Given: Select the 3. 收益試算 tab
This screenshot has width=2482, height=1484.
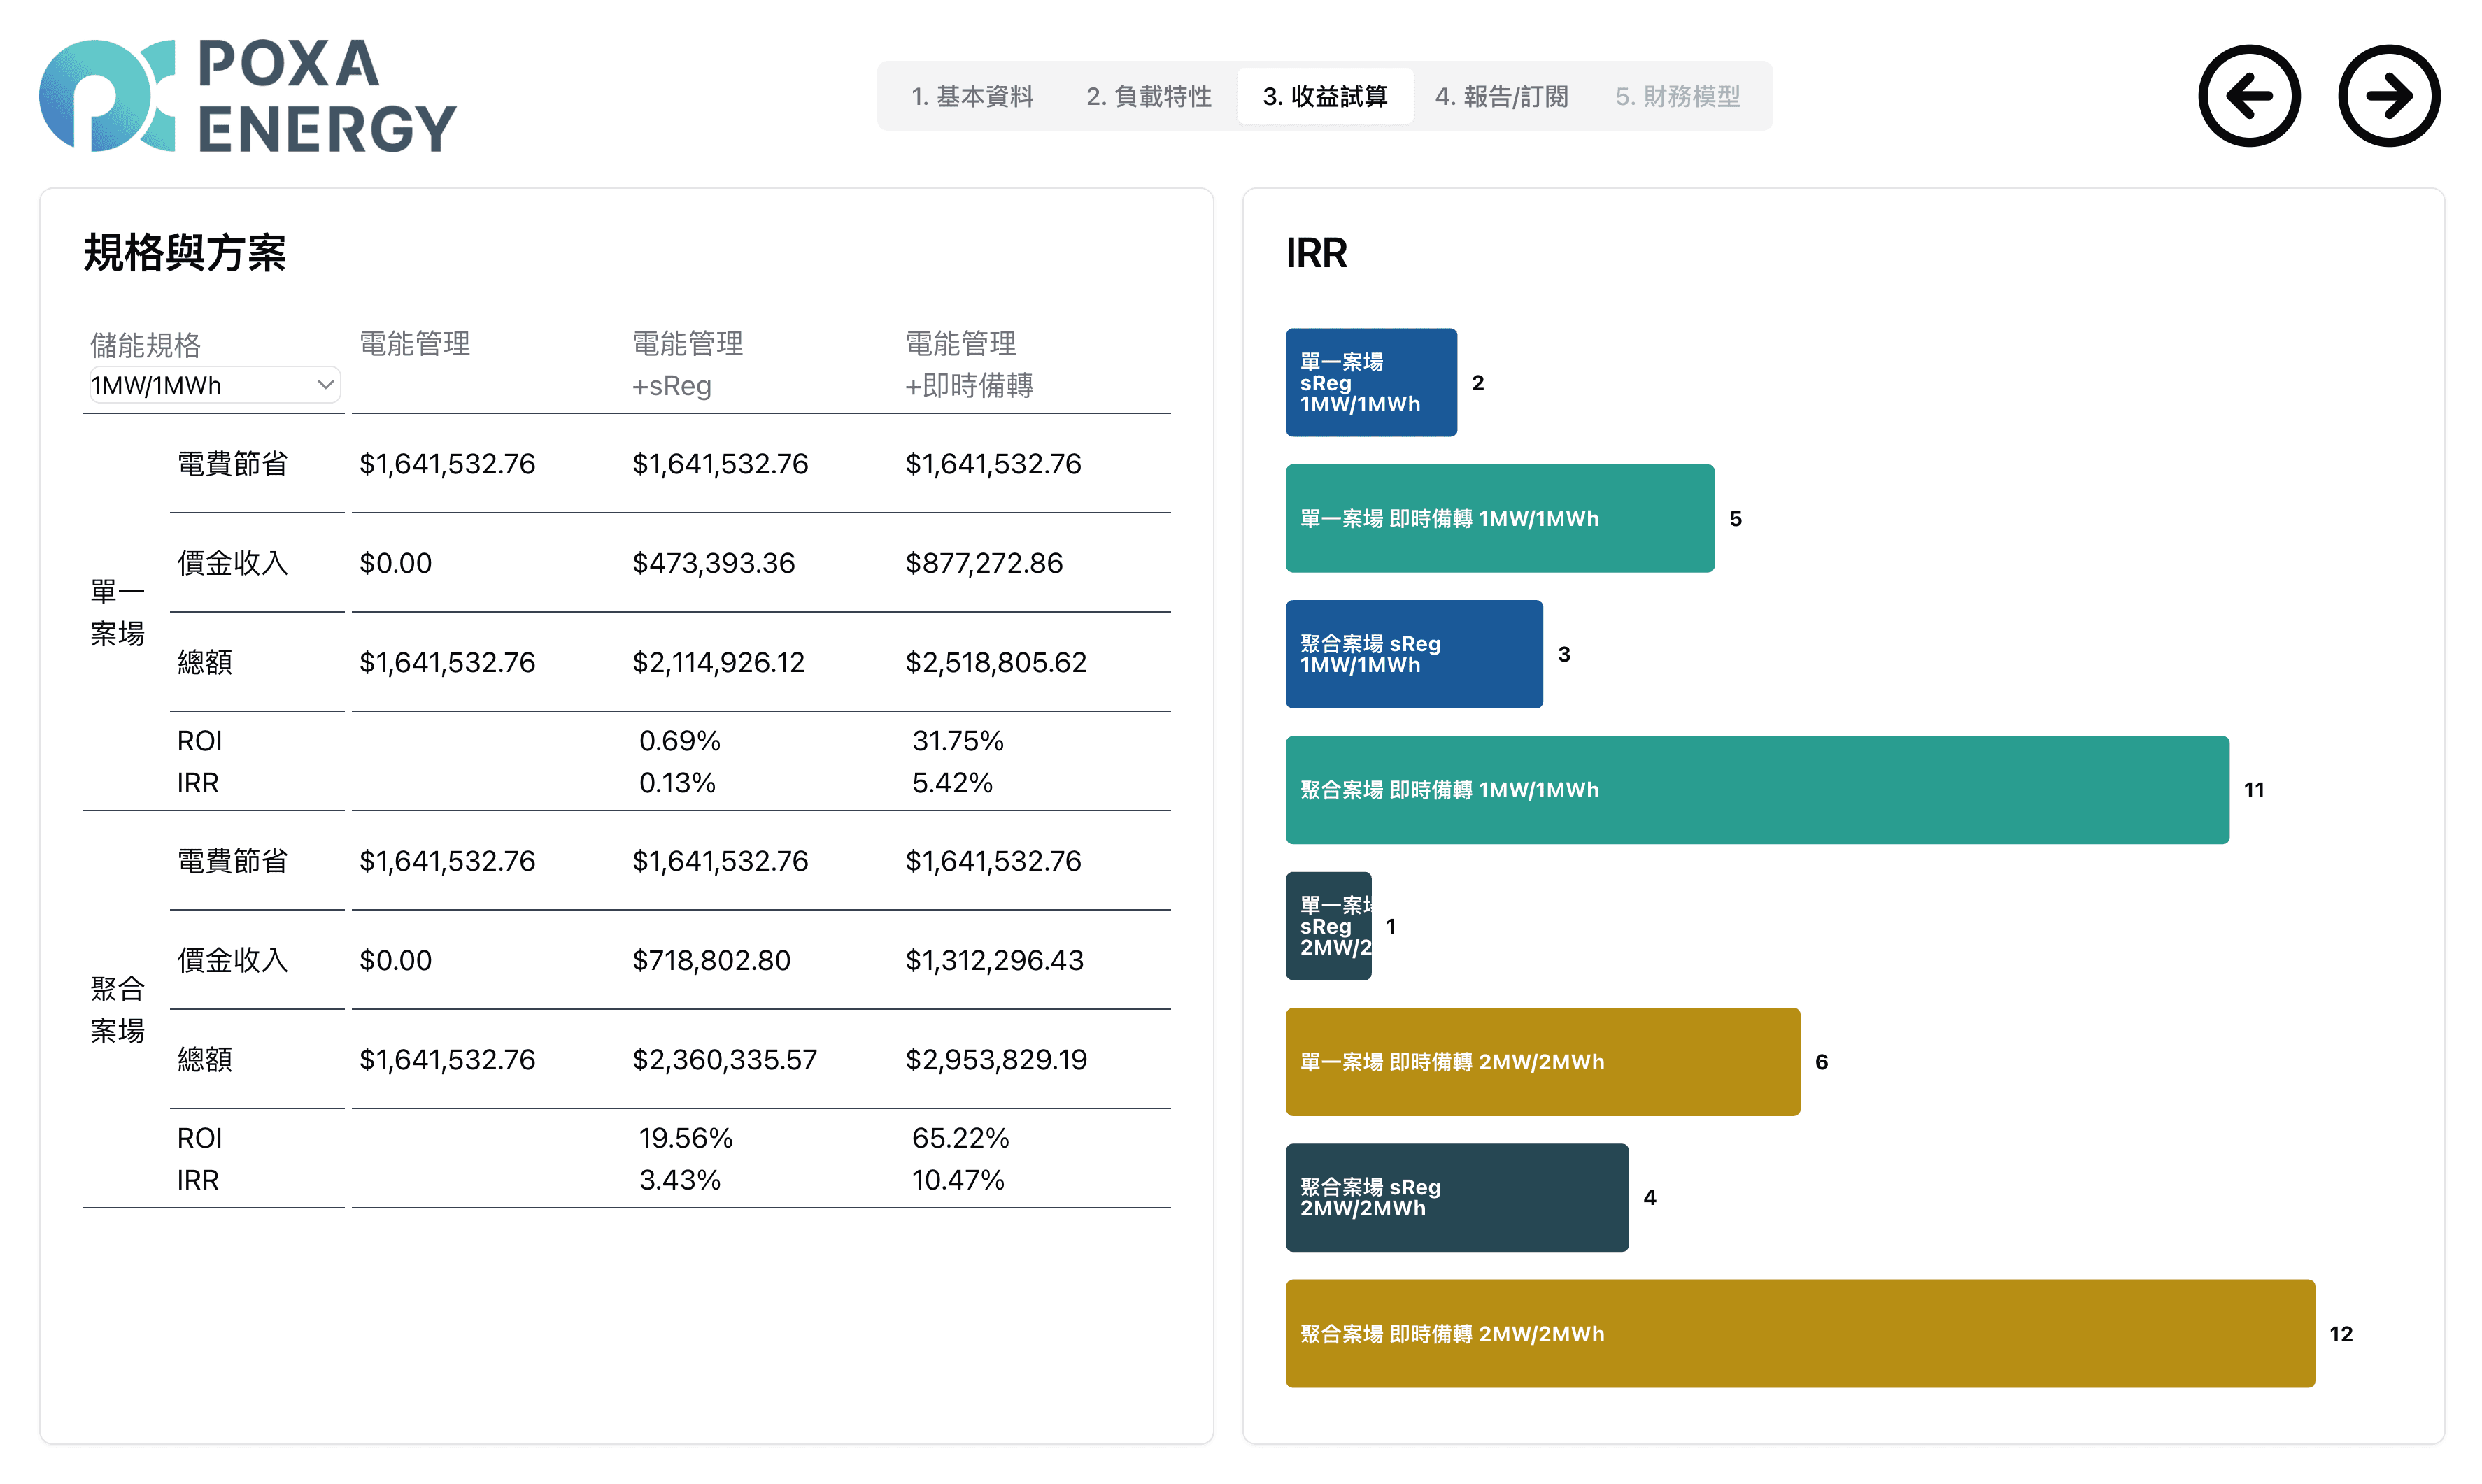Looking at the screenshot, I should 1324,96.
